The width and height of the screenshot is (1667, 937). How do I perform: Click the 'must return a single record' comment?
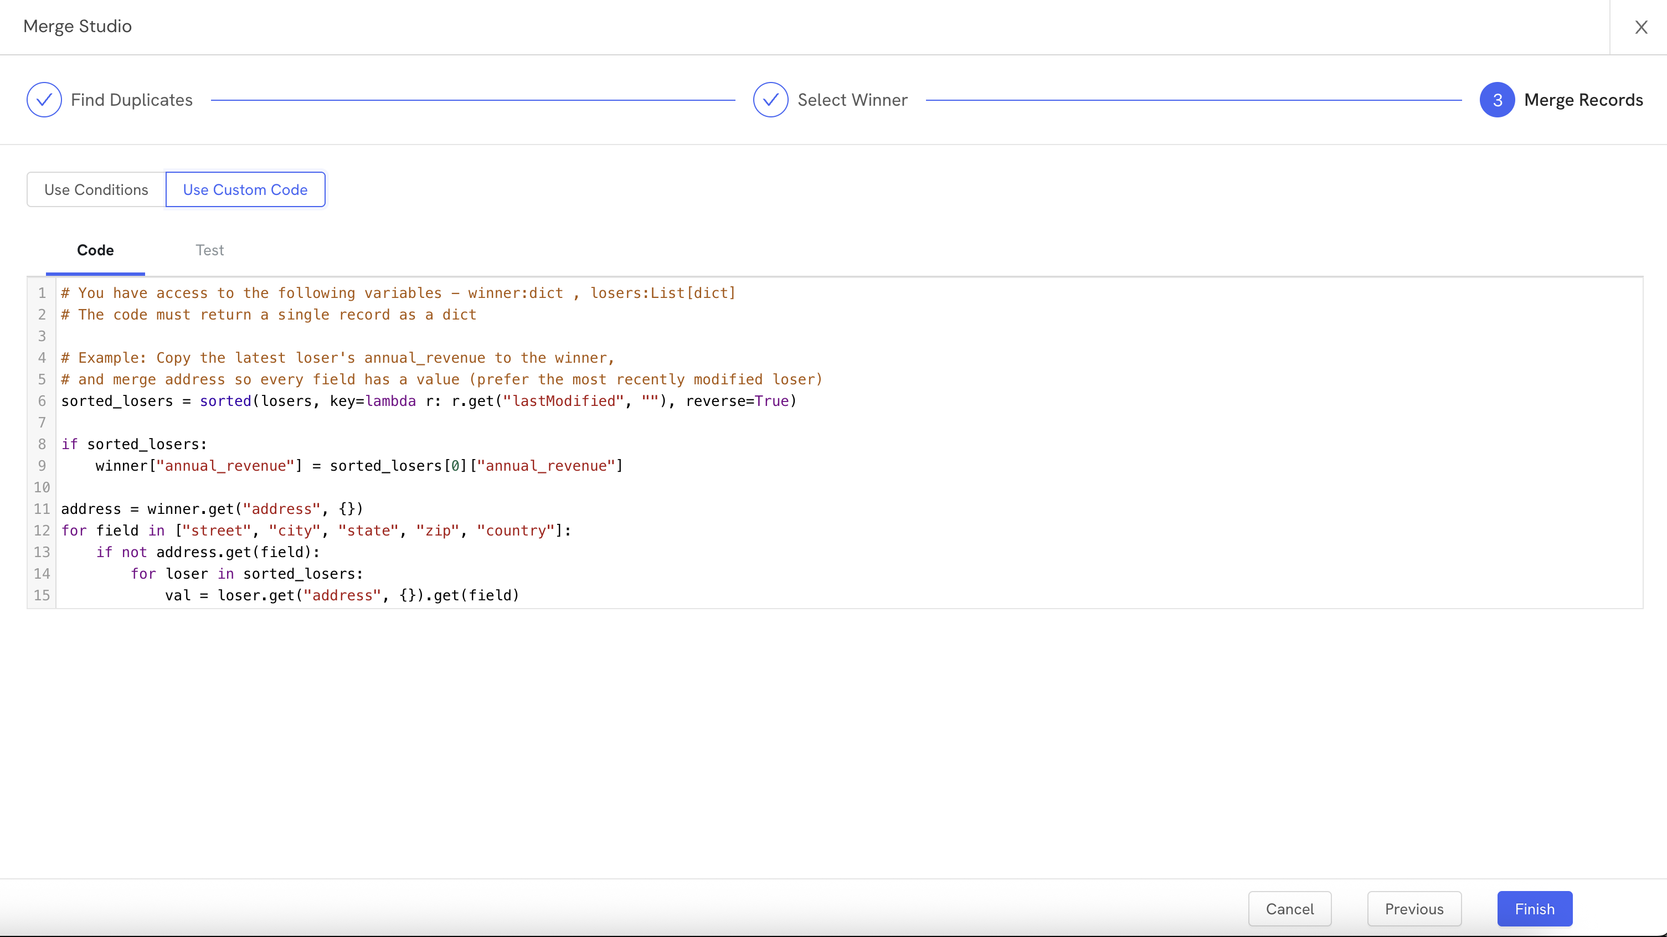[269, 315]
